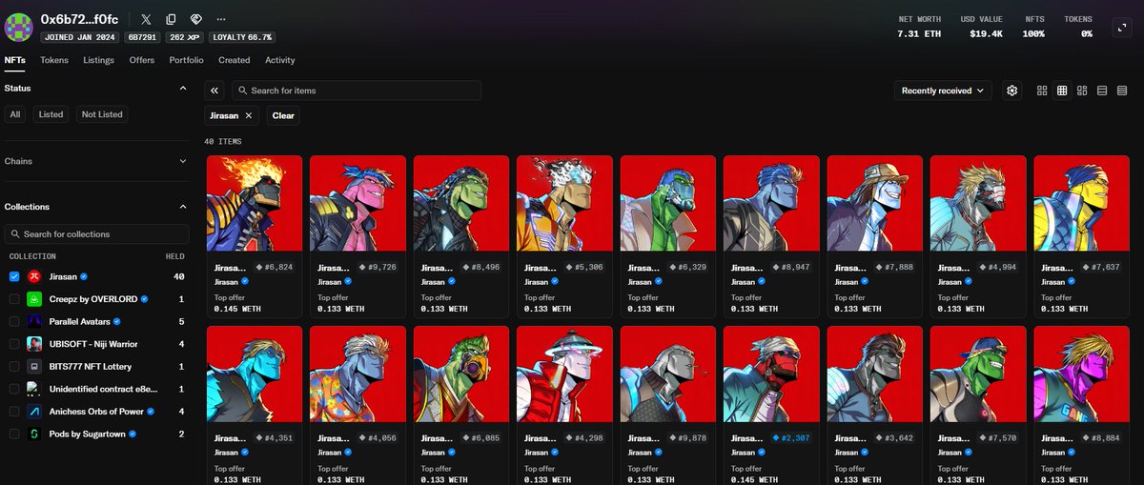Open Jirasan #2,307 red-faced thumbnail
Viewport: 1144px width, 485px height.
tap(771, 374)
